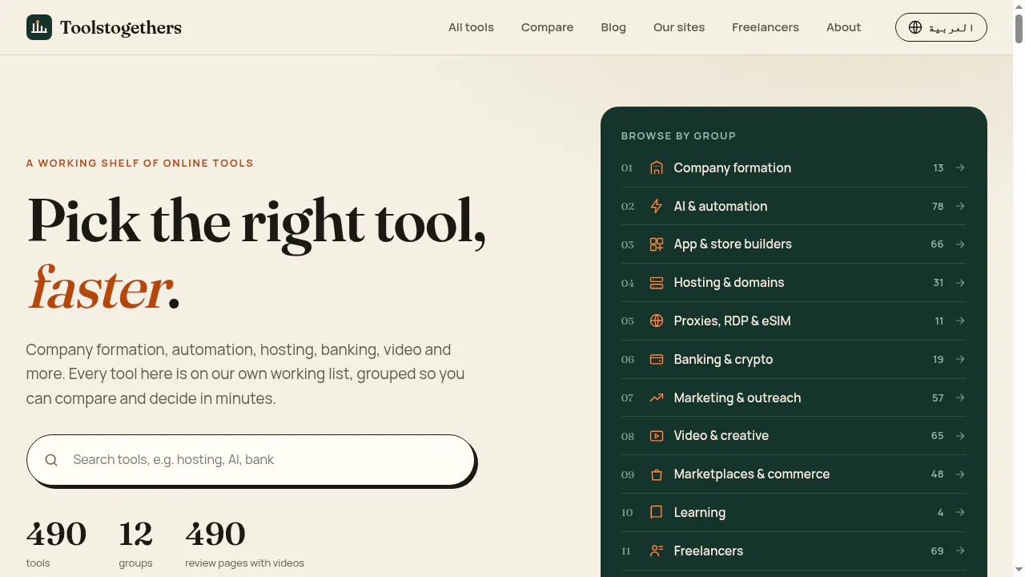Click the 12 groups statistic
Screen dimensions: 1025x577
[x=135, y=543]
